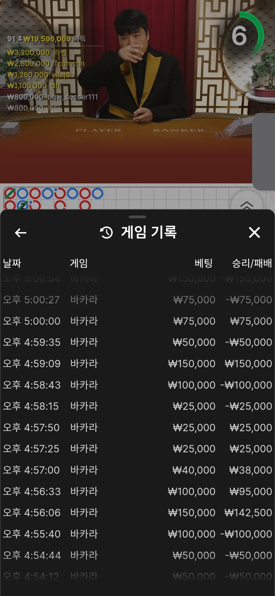Image resolution: width=275 pixels, height=596 pixels.
Task: Tap the drag handle atop the history sheet
Action: tap(137, 217)
